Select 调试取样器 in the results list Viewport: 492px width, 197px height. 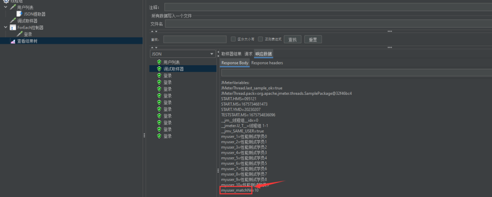174,69
